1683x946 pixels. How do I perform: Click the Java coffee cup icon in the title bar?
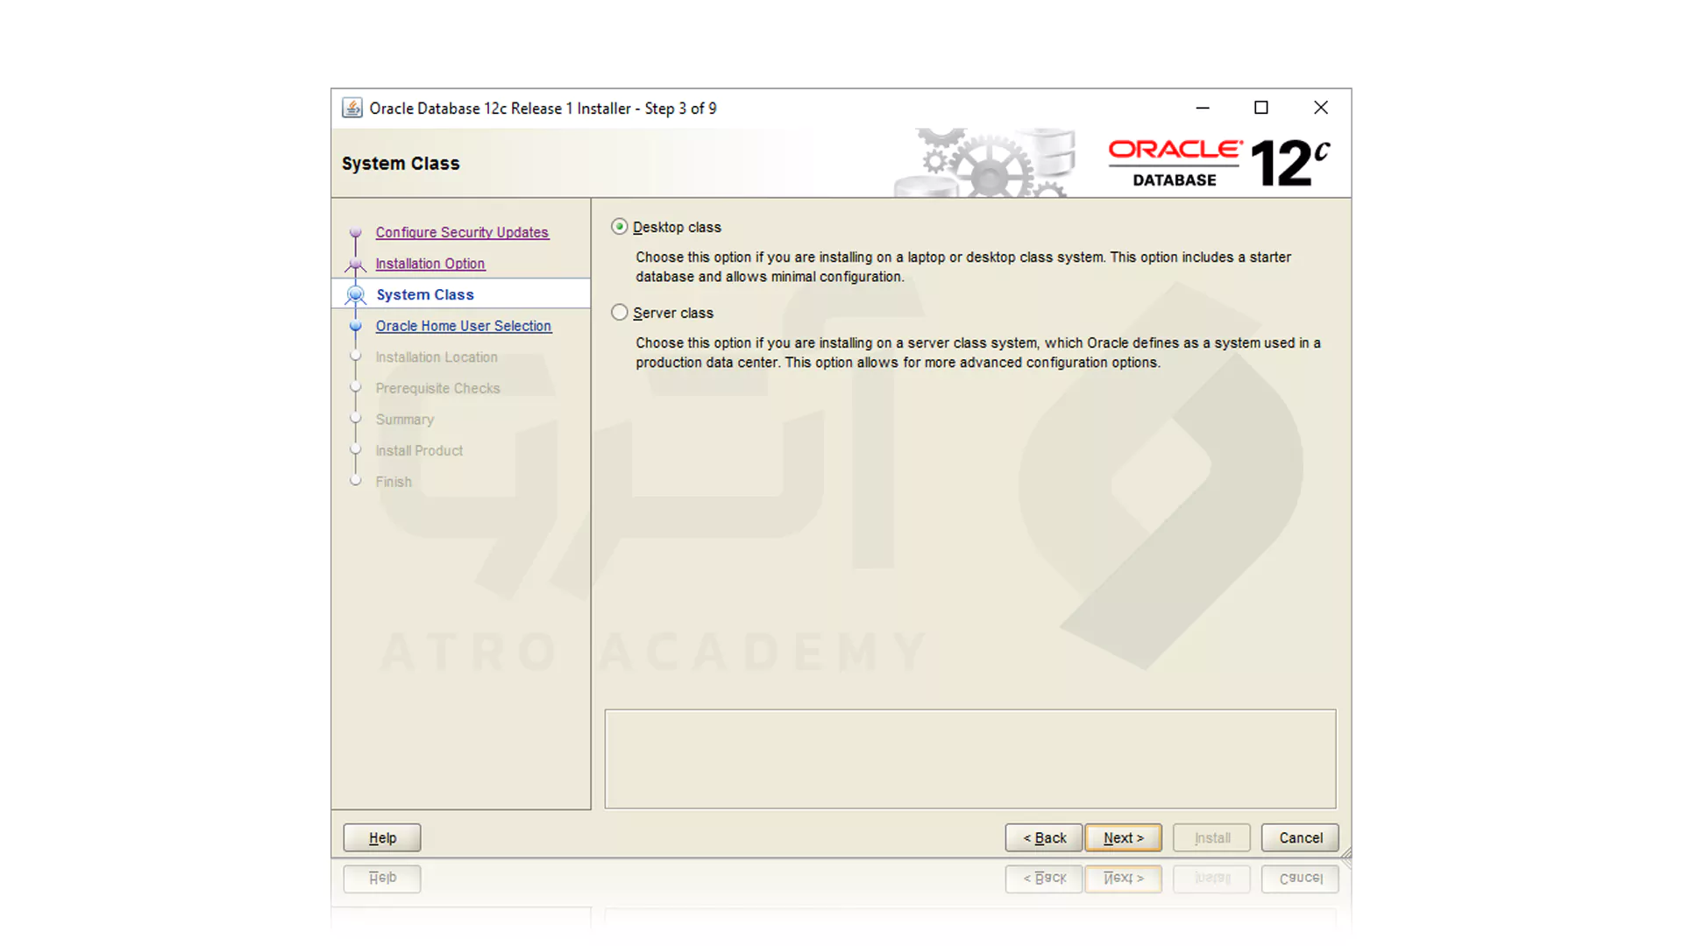click(352, 107)
